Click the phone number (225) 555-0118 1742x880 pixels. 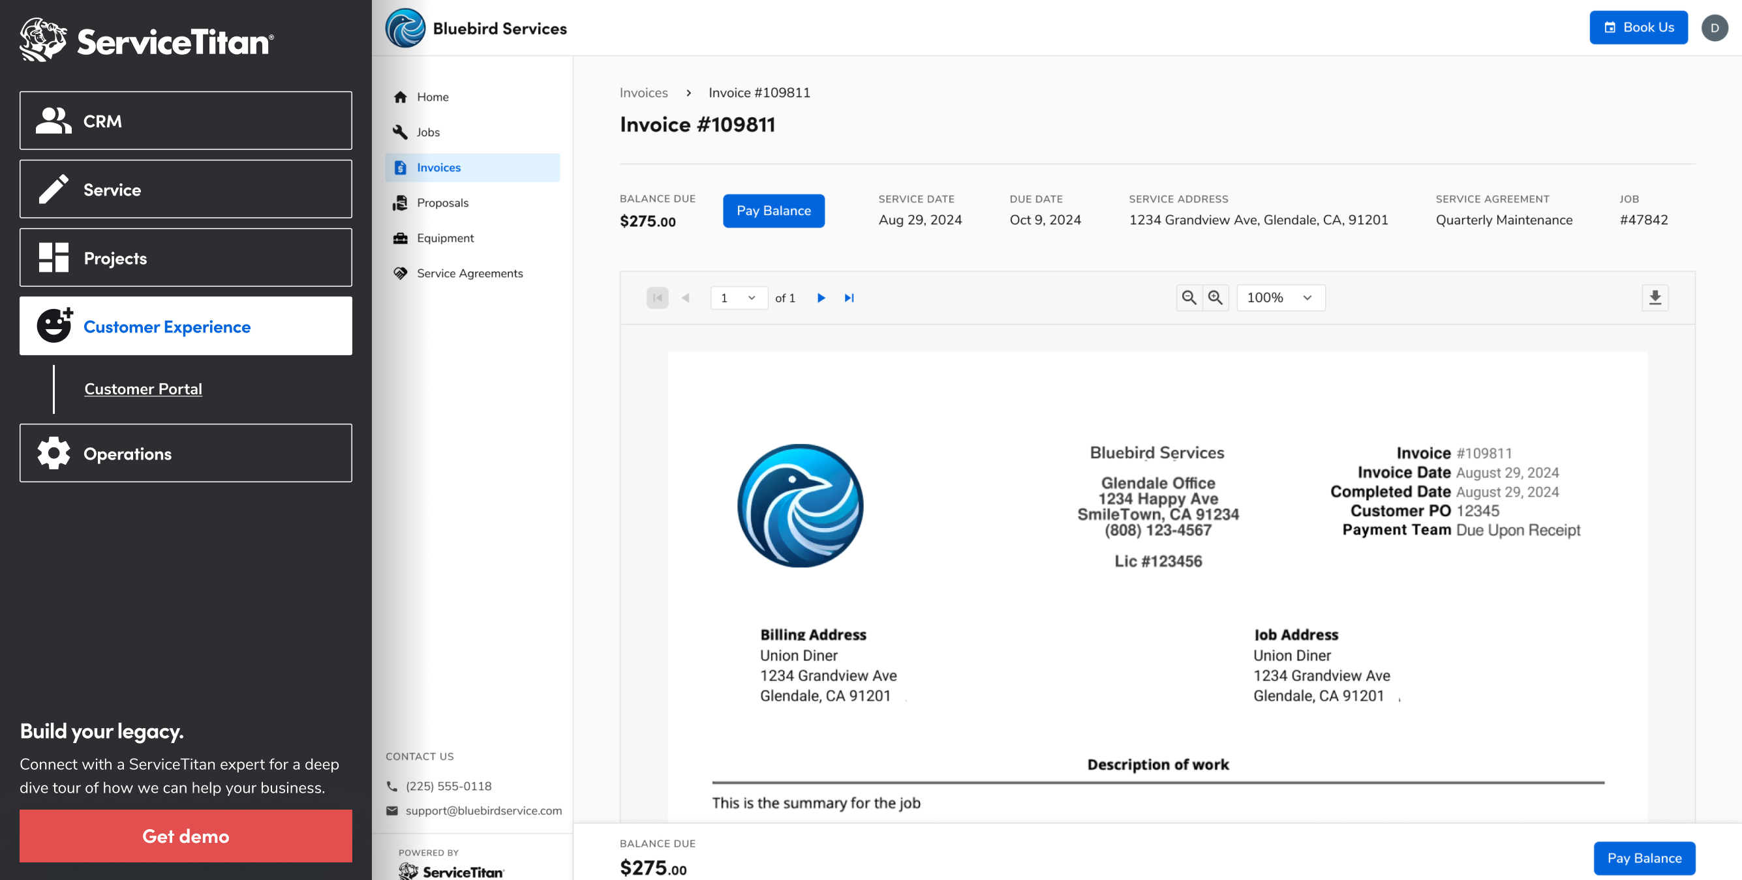tap(448, 785)
